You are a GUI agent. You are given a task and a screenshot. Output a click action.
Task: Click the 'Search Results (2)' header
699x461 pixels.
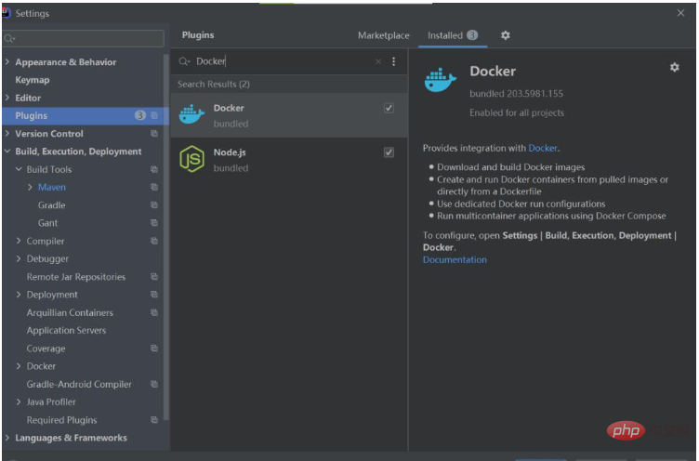tap(214, 84)
